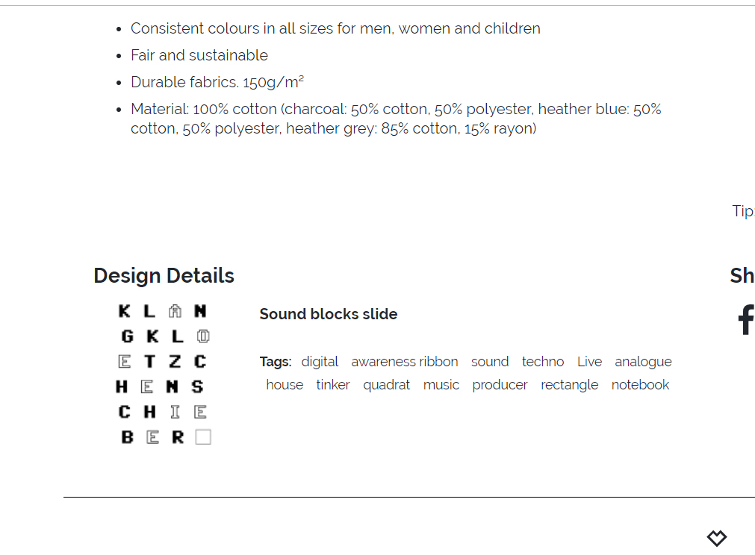Open the Sound blocks design thumbnail
The height and width of the screenshot is (555, 755).
point(164,374)
